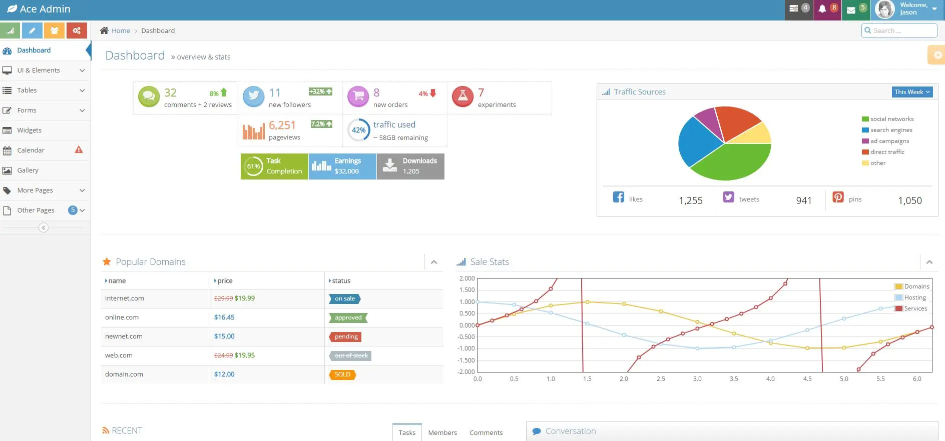Click the pending status label
945x441 pixels.
(x=345, y=336)
